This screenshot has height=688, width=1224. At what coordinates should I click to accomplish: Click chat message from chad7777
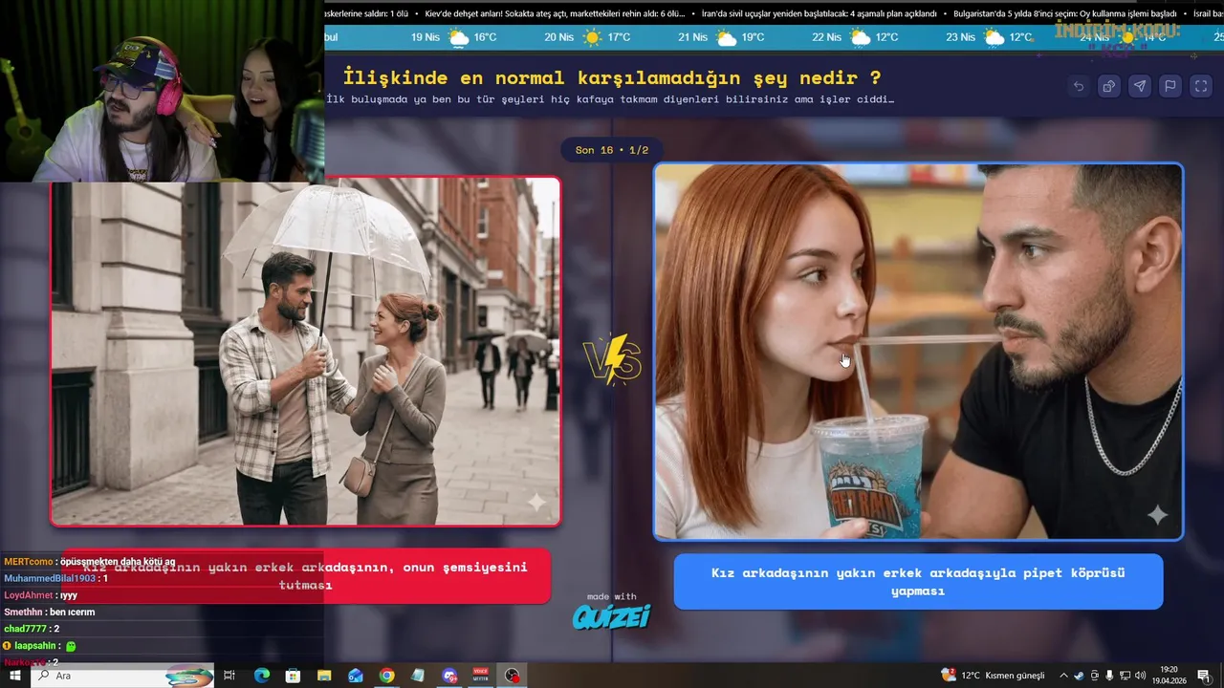32,629
